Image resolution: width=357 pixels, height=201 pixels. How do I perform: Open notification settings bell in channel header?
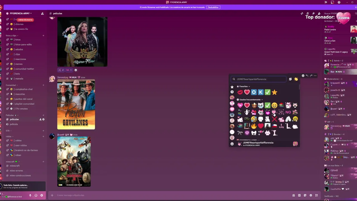(308, 13)
